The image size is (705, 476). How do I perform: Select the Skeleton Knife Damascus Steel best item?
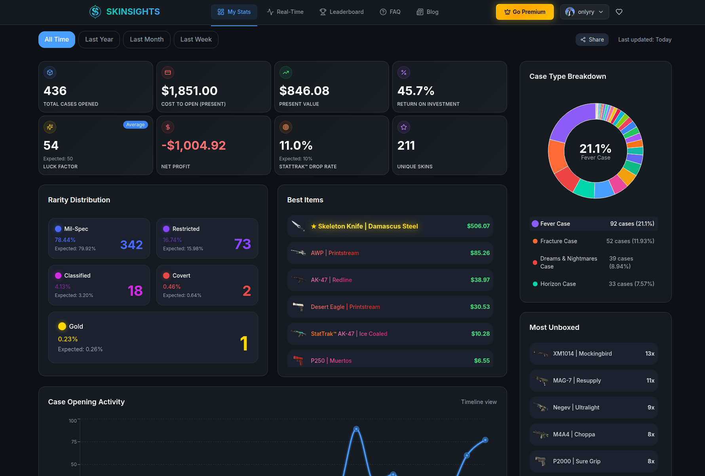pyautogui.click(x=390, y=226)
